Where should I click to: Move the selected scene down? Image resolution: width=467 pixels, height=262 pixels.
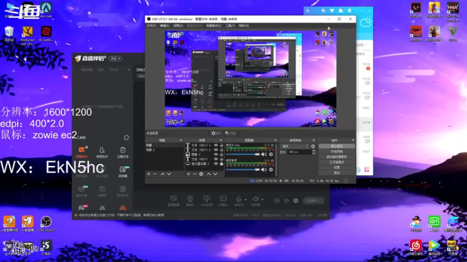pos(169,174)
